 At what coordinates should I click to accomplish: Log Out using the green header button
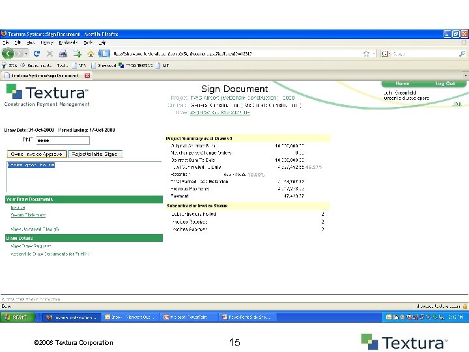pos(445,83)
